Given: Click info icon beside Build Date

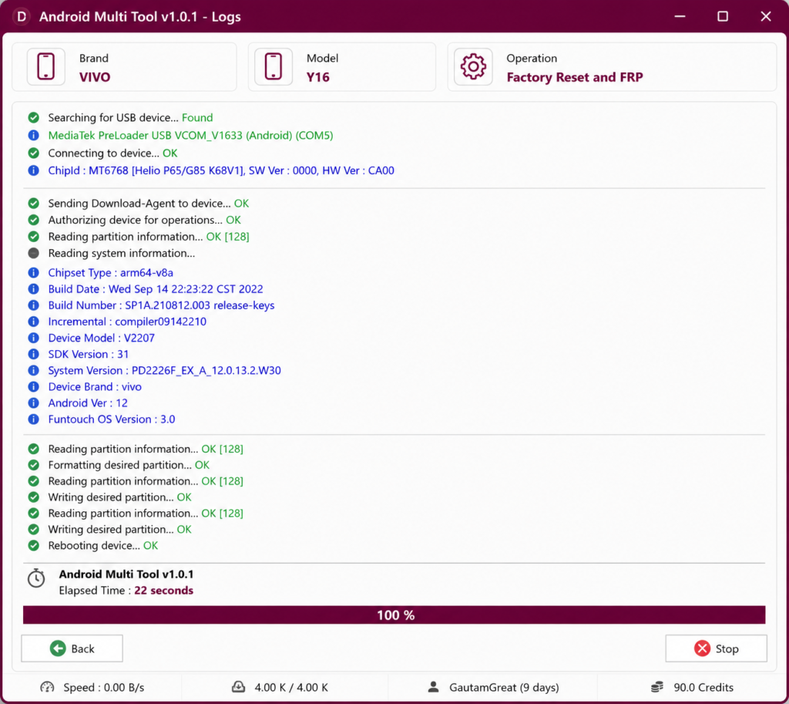Looking at the screenshot, I should [34, 289].
